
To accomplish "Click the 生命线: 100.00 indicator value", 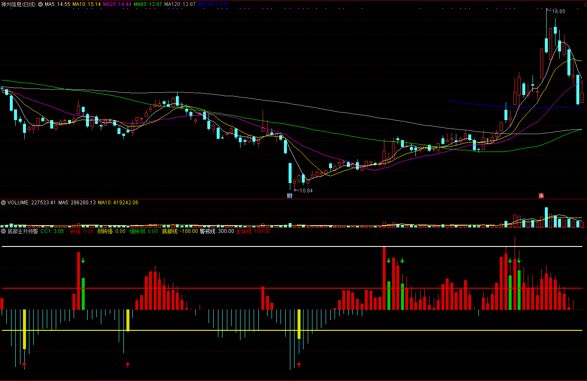I will [253, 231].
